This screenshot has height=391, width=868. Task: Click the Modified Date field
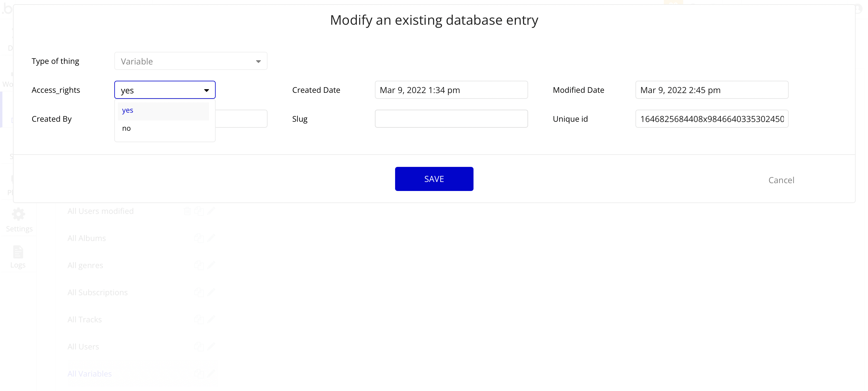[711, 90]
